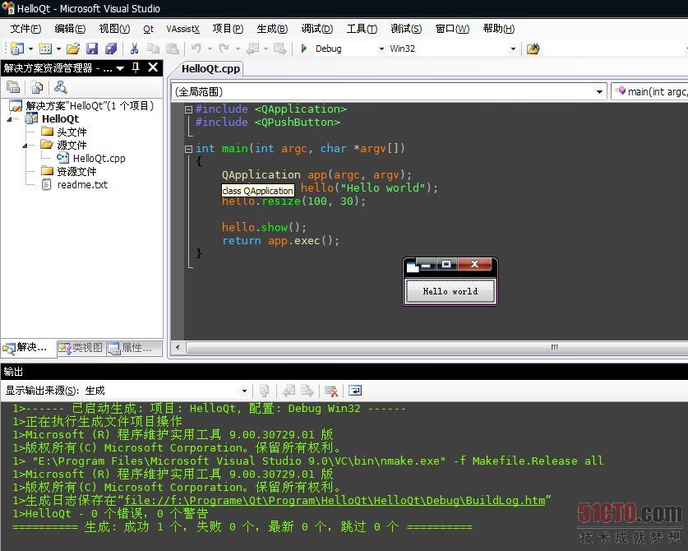Open the 调试(D) debug menu
Image resolution: width=688 pixels, height=551 pixels.
[x=316, y=29]
